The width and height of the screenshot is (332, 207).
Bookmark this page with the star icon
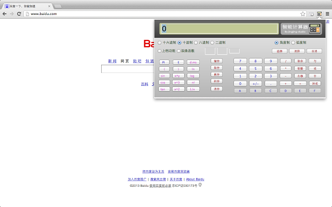303,14
